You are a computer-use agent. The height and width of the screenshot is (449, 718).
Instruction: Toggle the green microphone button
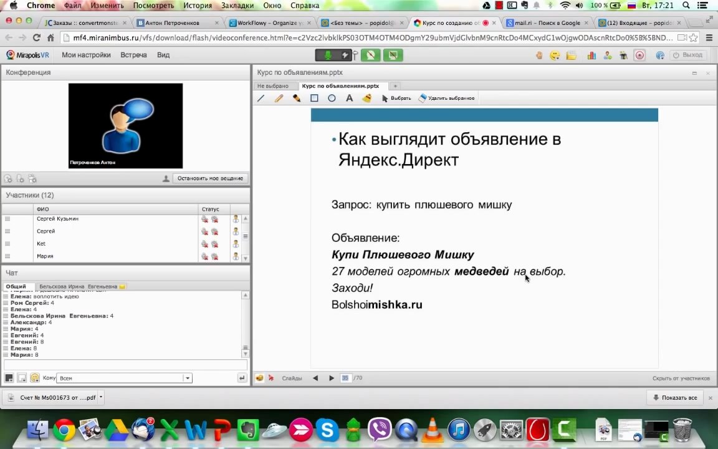pos(328,56)
